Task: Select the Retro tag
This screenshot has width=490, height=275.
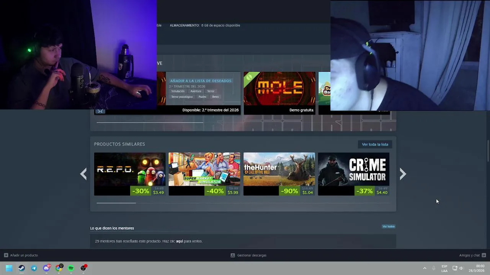Action: pos(216,97)
